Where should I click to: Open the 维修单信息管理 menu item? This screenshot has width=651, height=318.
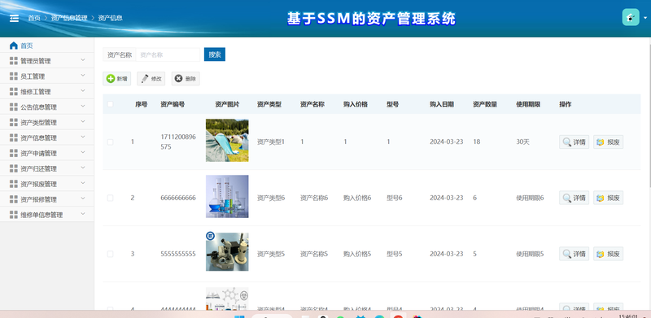[47, 215]
